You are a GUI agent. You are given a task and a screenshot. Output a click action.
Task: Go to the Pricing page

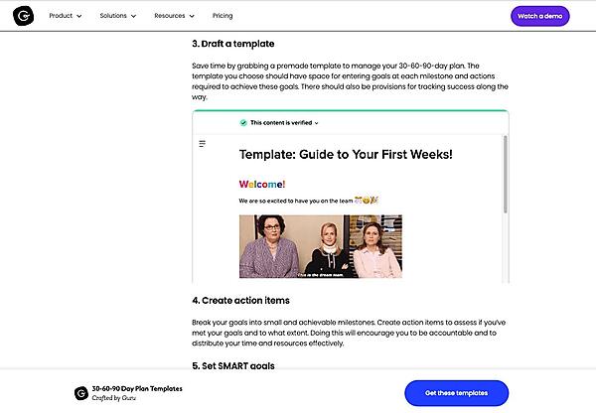coord(223,16)
